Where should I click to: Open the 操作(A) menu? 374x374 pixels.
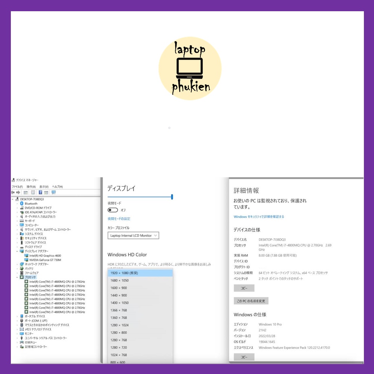click(31, 187)
